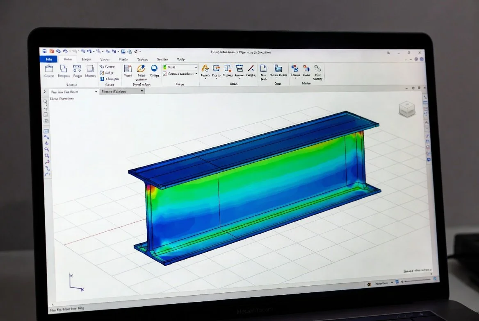Click the calendar-style list ribbon icon
Screen dimensions: 479x321
tap(239, 68)
